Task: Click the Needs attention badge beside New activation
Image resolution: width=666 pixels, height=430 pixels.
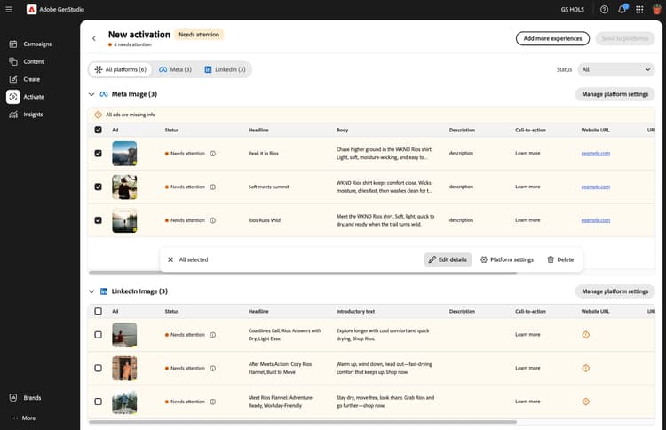Action: (199, 35)
